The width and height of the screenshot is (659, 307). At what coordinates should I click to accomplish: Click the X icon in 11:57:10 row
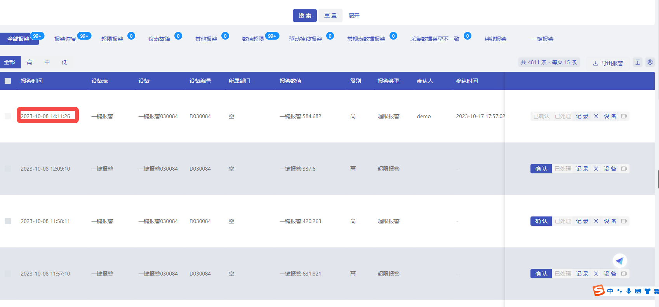[596, 274]
